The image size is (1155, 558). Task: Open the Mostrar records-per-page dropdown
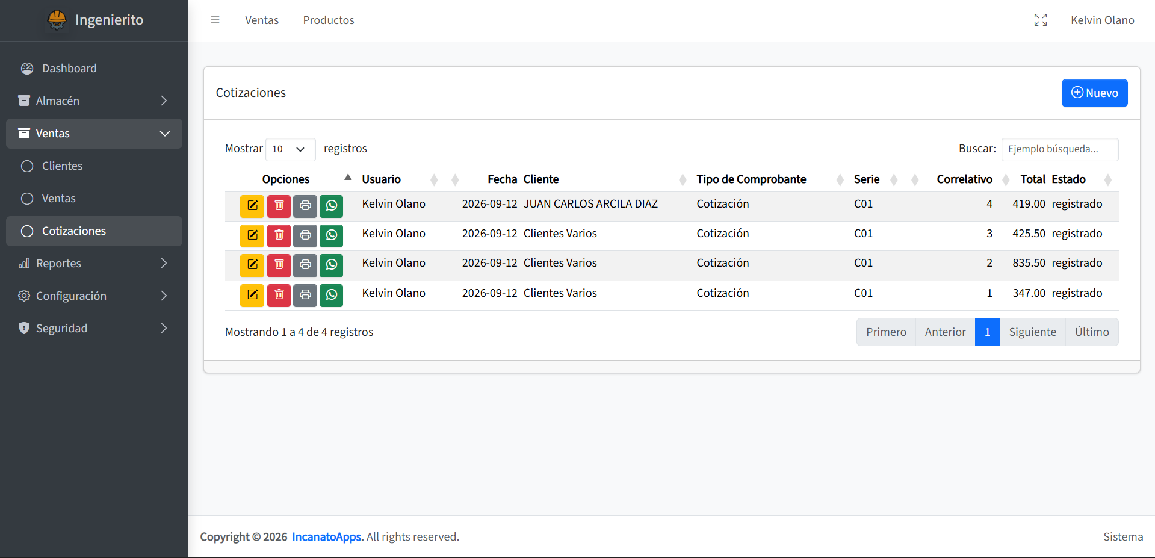(x=290, y=149)
